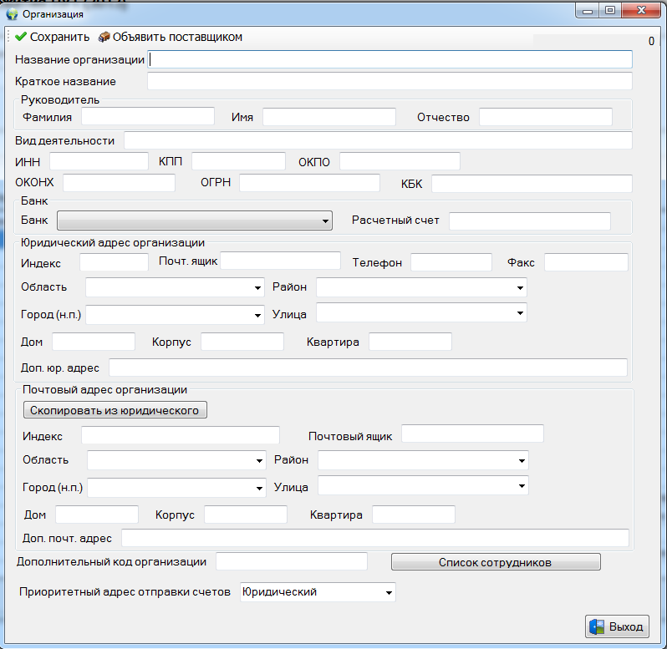This screenshot has width=667, height=649.
Task: Click the Расчетный счет input field
Action: pyautogui.click(x=529, y=221)
